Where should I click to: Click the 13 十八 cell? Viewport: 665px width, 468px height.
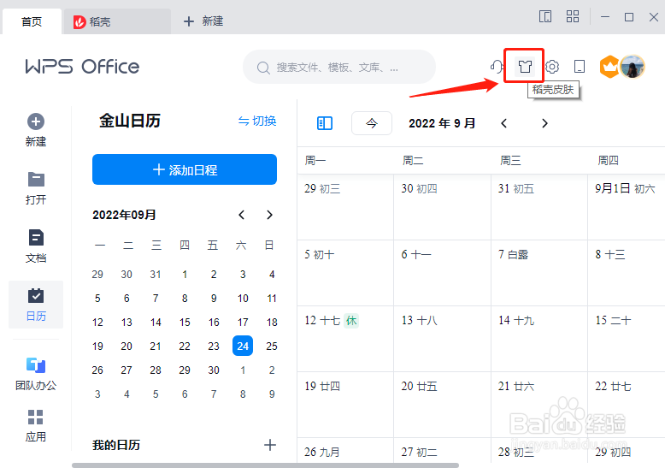point(442,339)
